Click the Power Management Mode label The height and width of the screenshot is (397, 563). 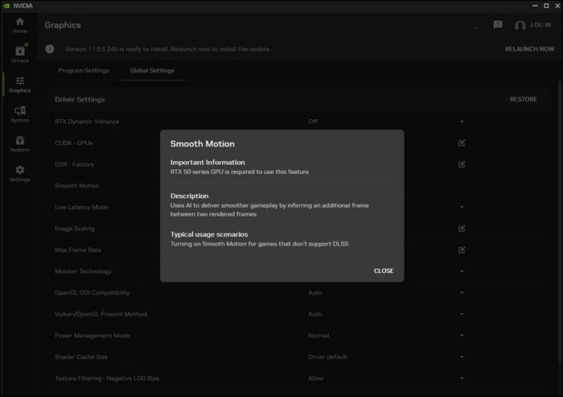point(92,336)
